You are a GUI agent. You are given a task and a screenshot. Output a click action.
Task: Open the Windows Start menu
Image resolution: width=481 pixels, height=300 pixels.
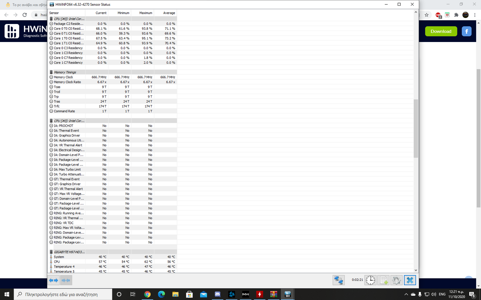(x=7, y=294)
